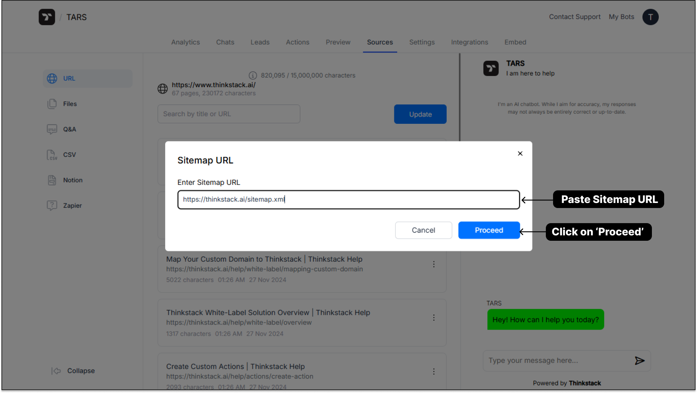This screenshot has height=393, width=697.
Task: Click the 67 pages, 230172 characters text
Action: (x=214, y=93)
